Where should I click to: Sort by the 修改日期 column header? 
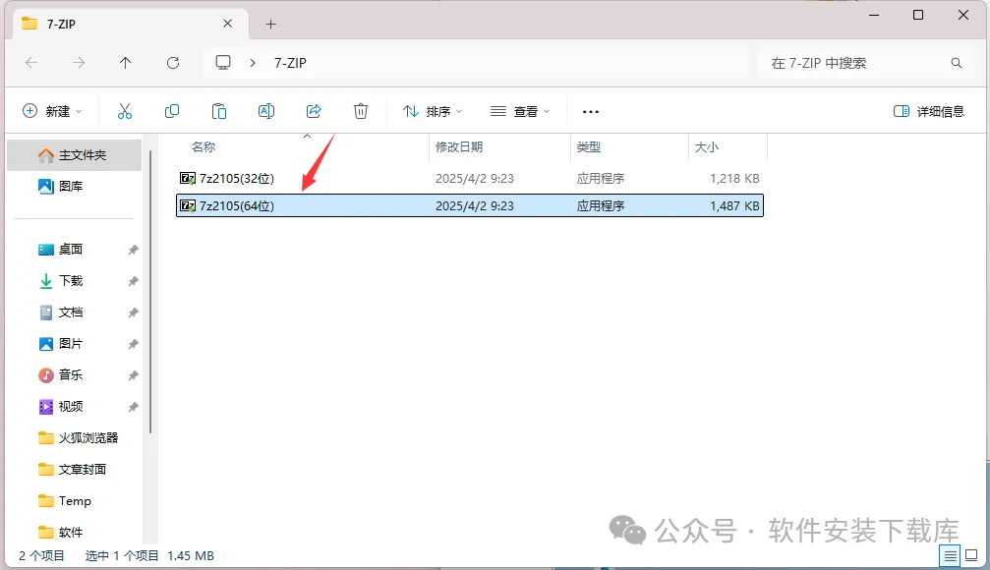pos(459,147)
